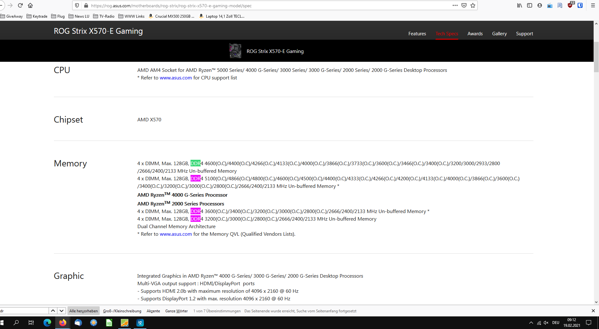This screenshot has height=329, width=599.
Task: Show hidden system tray icons
Action: (531, 323)
